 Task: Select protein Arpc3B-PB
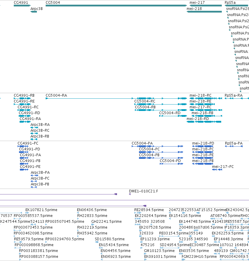[40, 184]
